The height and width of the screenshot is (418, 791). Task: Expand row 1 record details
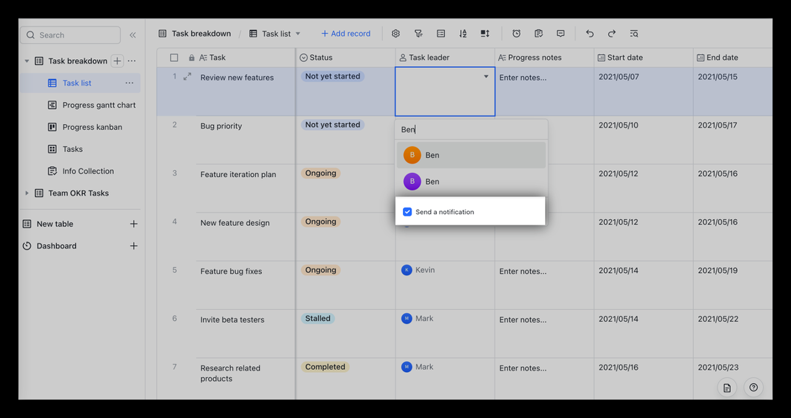coord(187,77)
